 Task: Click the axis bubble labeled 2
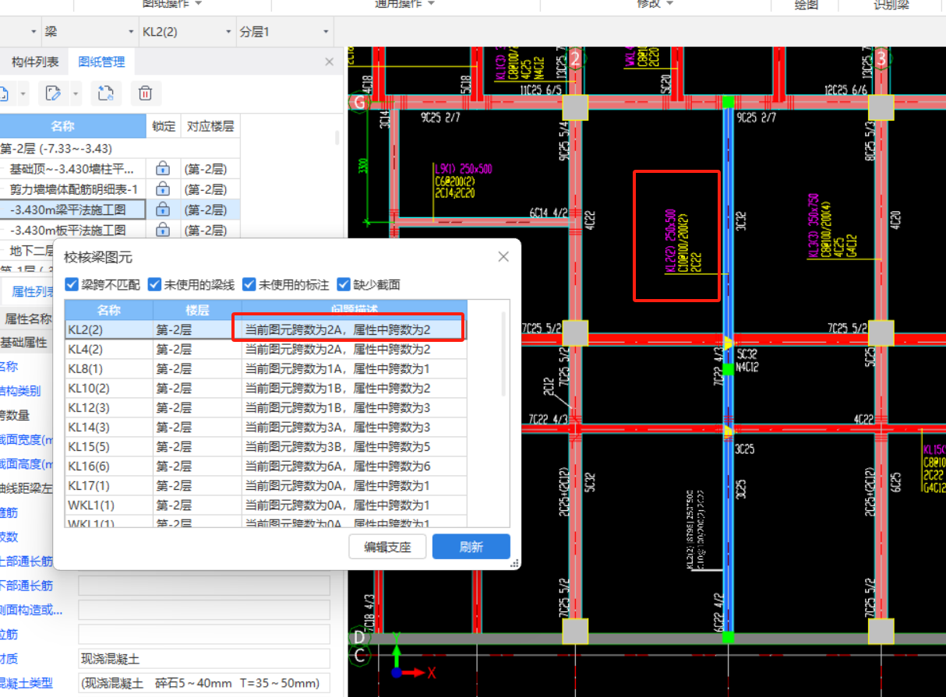pyautogui.click(x=575, y=58)
